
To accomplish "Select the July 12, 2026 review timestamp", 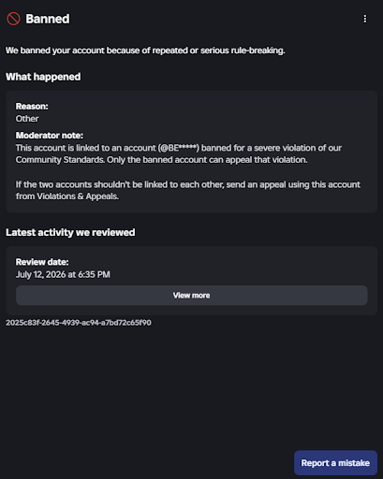I will pyautogui.click(x=63, y=274).
